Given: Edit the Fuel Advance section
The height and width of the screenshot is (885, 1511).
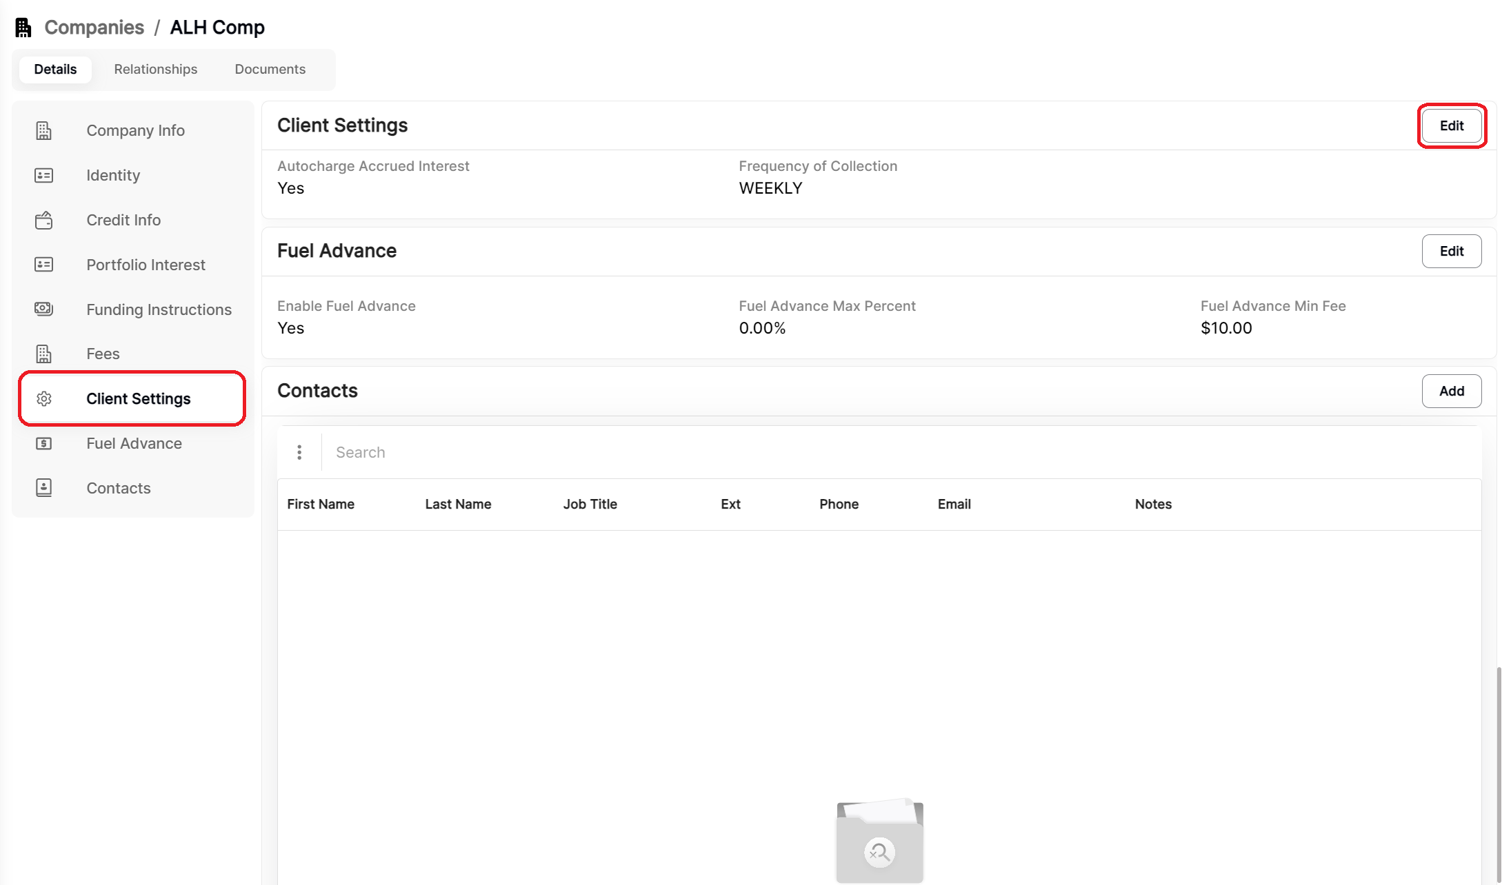Looking at the screenshot, I should click(x=1452, y=251).
